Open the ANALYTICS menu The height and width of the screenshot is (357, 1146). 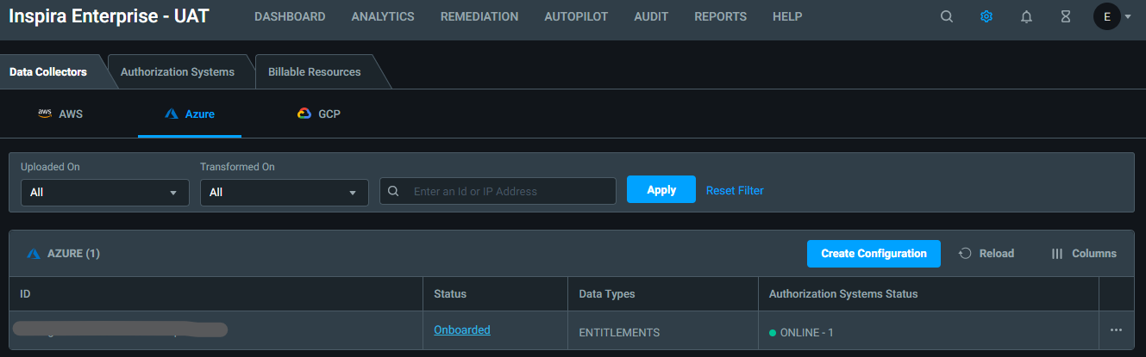(x=383, y=16)
